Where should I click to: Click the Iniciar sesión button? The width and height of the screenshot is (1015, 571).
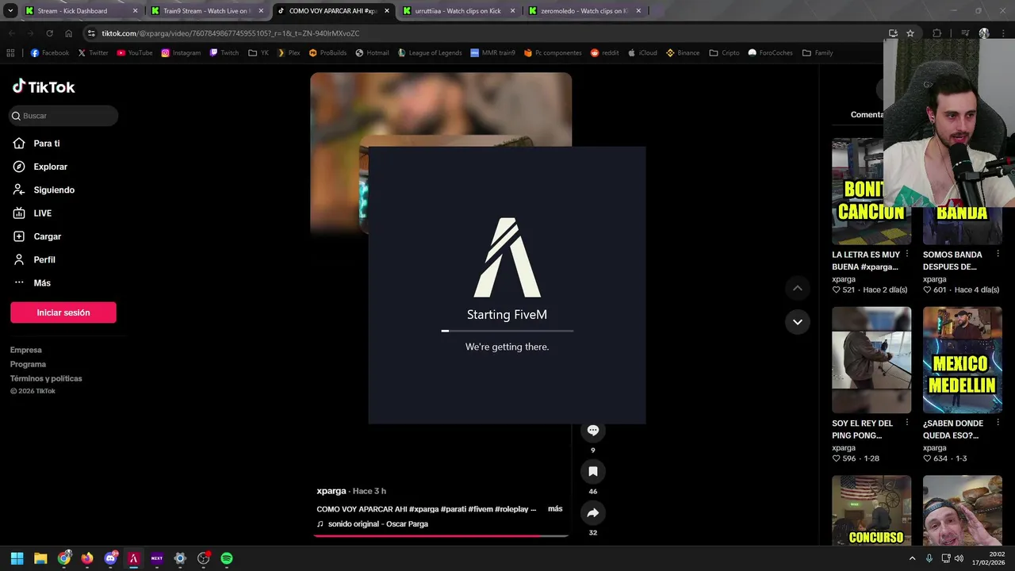pyautogui.click(x=63, y=312)
